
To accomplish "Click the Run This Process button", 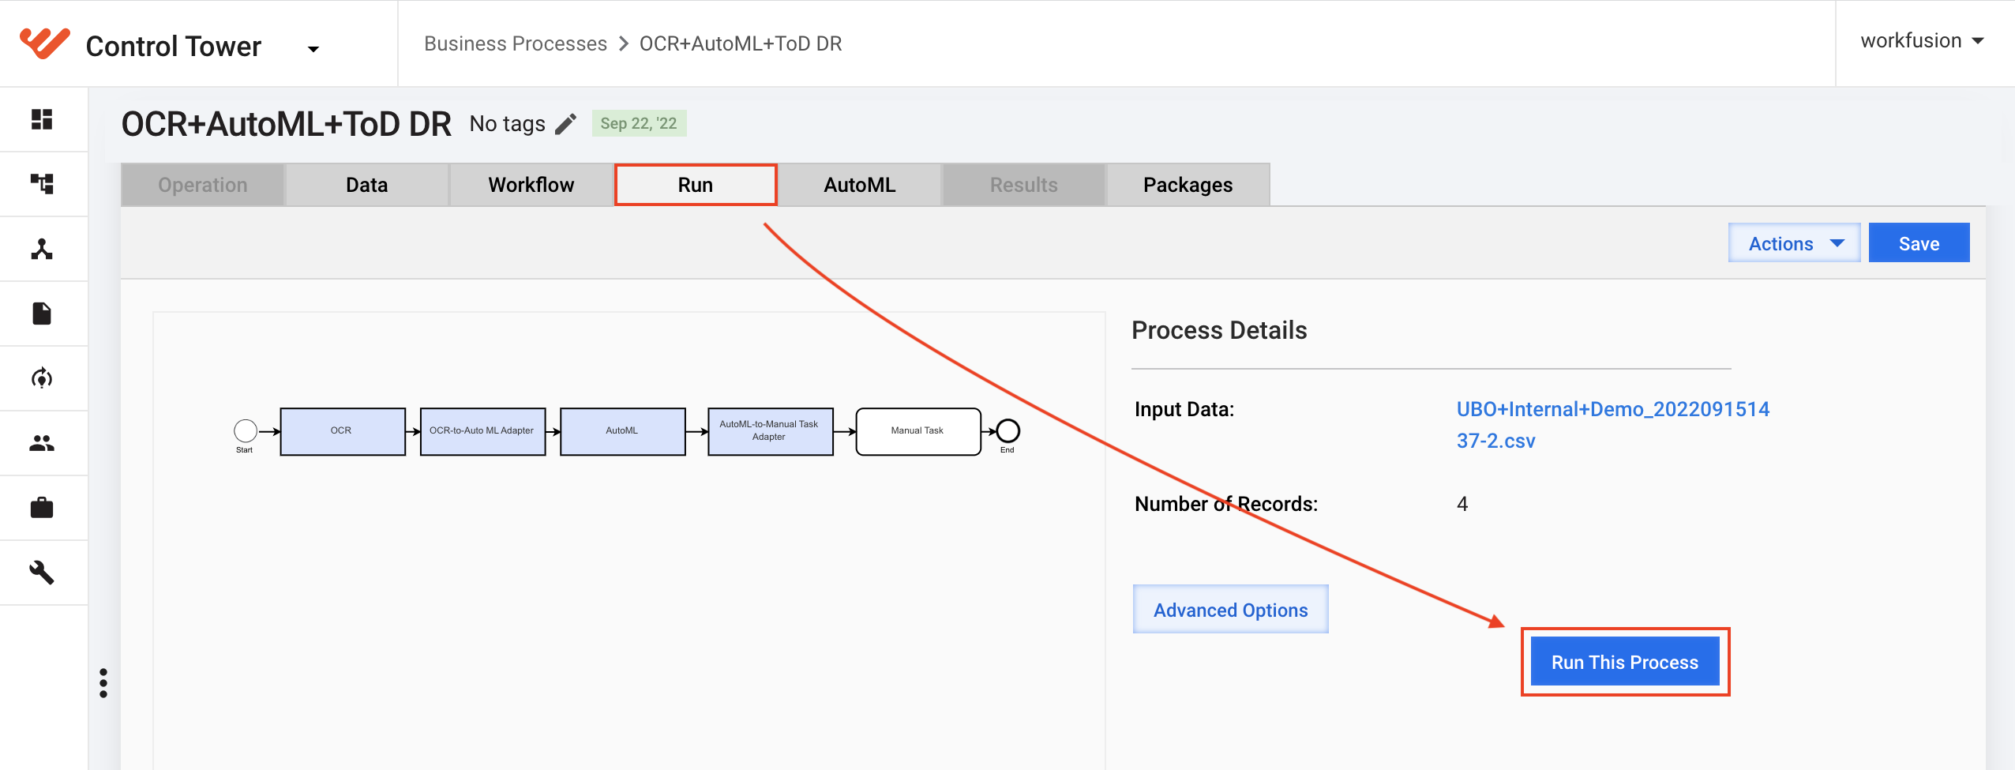I will pyautogui.click(x=1625, y=662).
